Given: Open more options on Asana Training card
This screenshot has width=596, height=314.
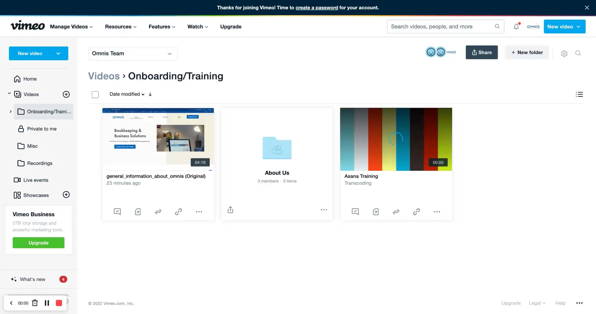Looking at the screenshot, I should [x=437, y=212].
